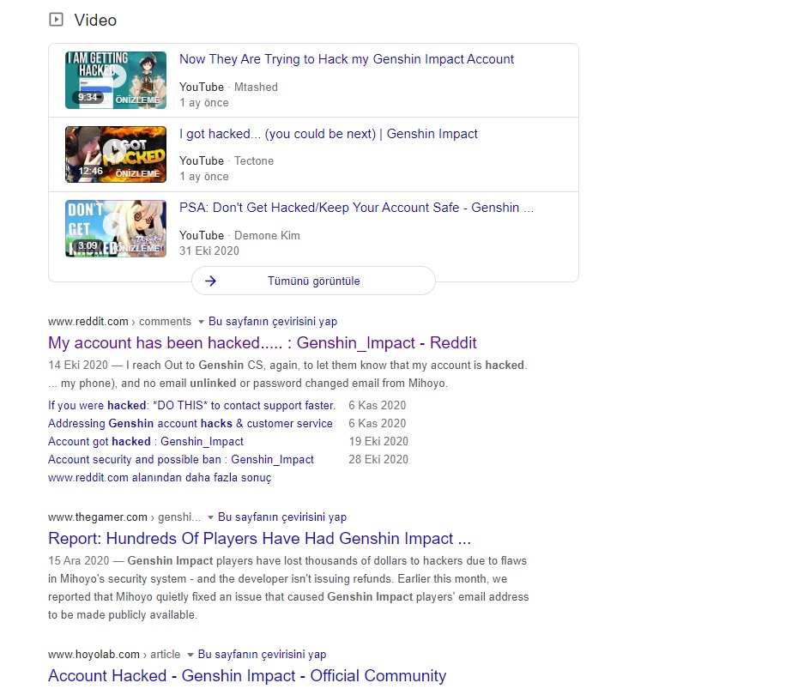This screenshot has width=804, height=689.
Task: Click the '28 Eki 2020' date text
Action: [378, 459]
